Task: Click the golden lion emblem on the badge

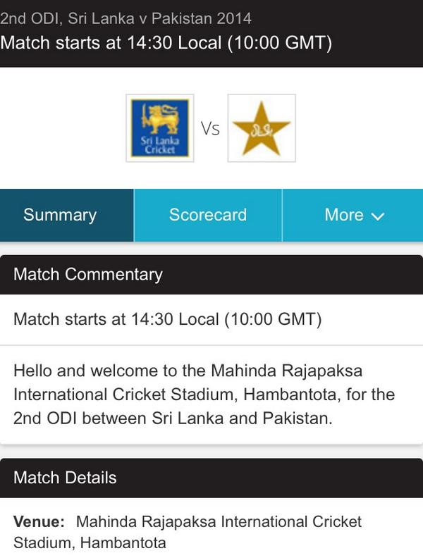Action: (x=160, y=118)
